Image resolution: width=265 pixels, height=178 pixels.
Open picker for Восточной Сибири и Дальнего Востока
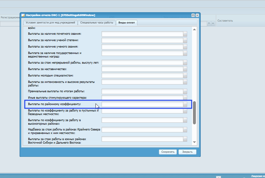[x=185, y=139]
